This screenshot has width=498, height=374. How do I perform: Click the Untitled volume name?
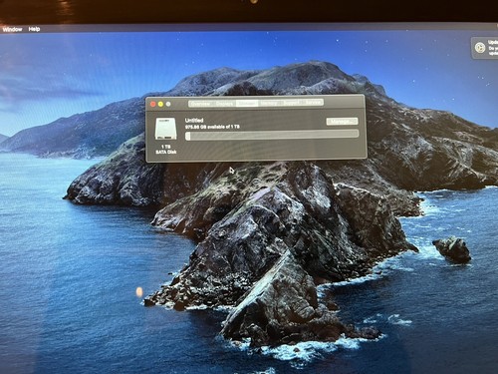click(194, 120)
